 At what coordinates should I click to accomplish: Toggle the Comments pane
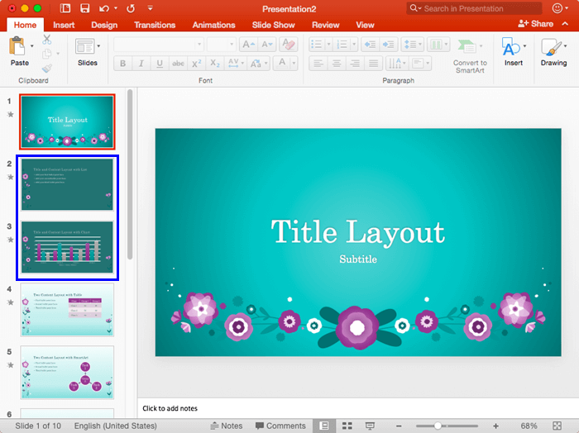(280, 426)
